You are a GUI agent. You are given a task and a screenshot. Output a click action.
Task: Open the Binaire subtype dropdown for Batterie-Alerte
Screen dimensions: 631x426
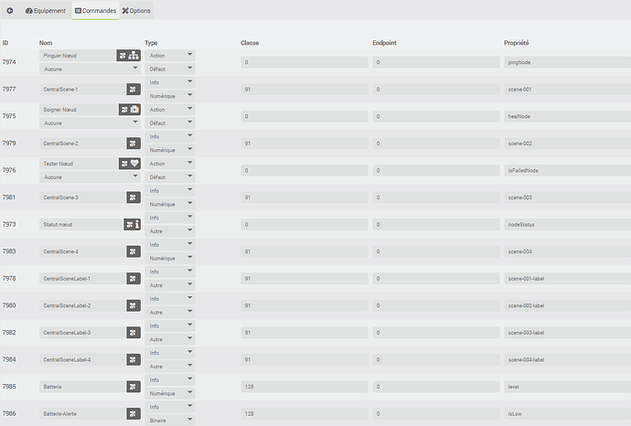click(x=170, y=420)
